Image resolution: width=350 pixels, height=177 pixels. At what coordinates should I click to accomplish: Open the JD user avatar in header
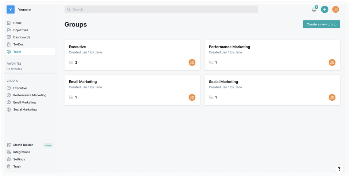pyautogui.click(x=335, y=9)
